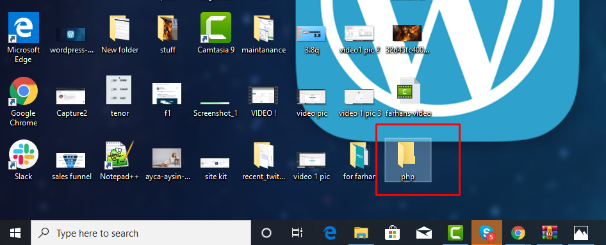The width and height of the screenshot is (606, 245).
Task: Open the Windows Start menu
Action: pos(15,233)
